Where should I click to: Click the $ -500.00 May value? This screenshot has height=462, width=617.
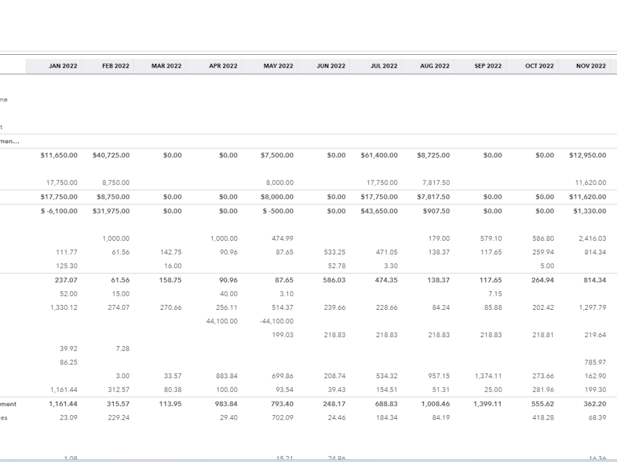click(278, 211)
